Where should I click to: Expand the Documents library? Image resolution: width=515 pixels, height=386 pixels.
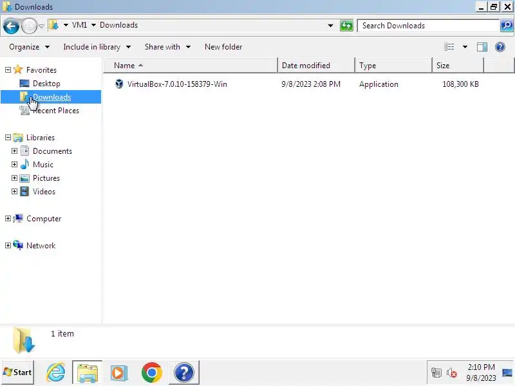click(14, 151)
